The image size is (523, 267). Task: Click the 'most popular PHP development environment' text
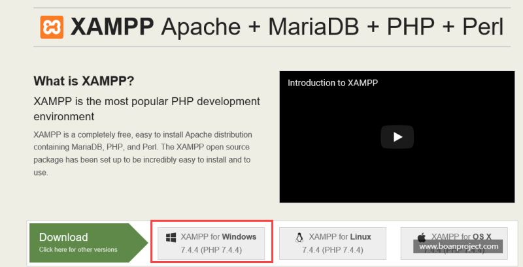[x=146, y=109]
